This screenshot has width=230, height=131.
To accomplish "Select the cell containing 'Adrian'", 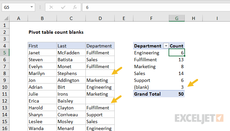I will [42, 87].
